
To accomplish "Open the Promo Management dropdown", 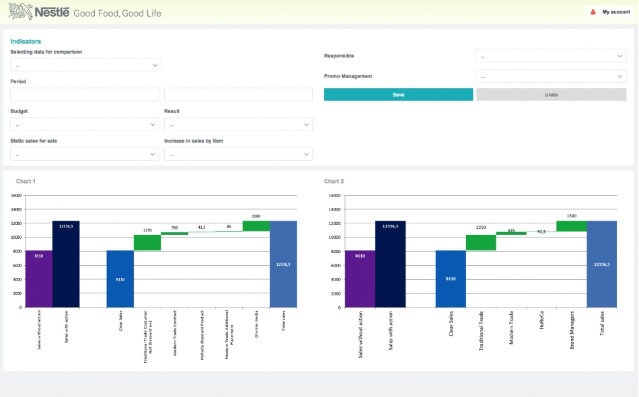I will 550,77.
